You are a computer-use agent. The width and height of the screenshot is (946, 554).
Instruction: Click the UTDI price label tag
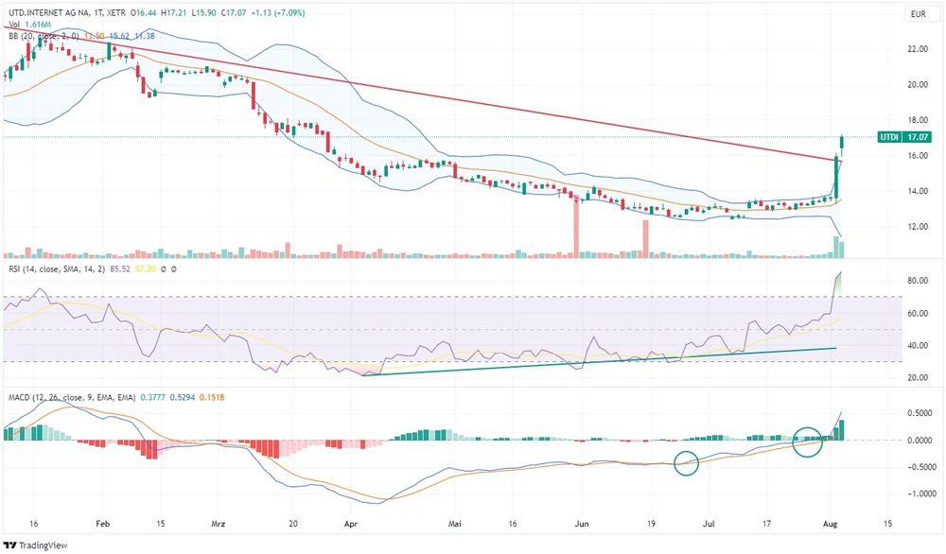tap(888, 137)
